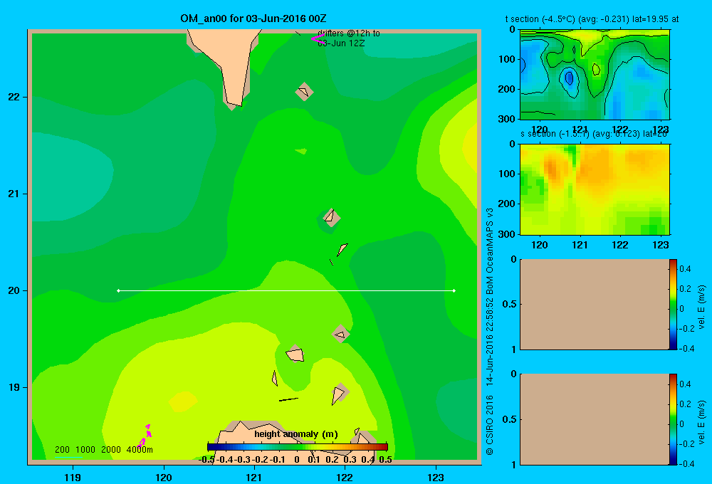
Task: Click the '-0.5' tick on height anomaly bar
Action: tap(206, 460)
